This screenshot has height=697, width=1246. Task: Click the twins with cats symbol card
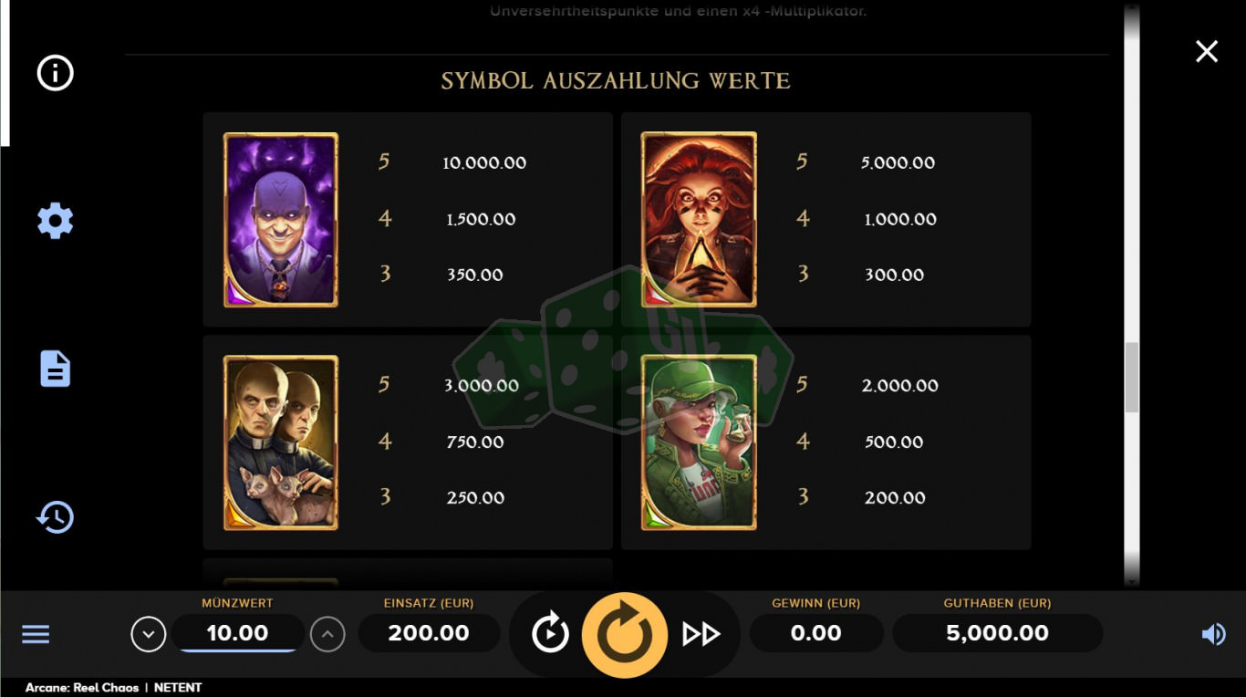tap(281, 442)
